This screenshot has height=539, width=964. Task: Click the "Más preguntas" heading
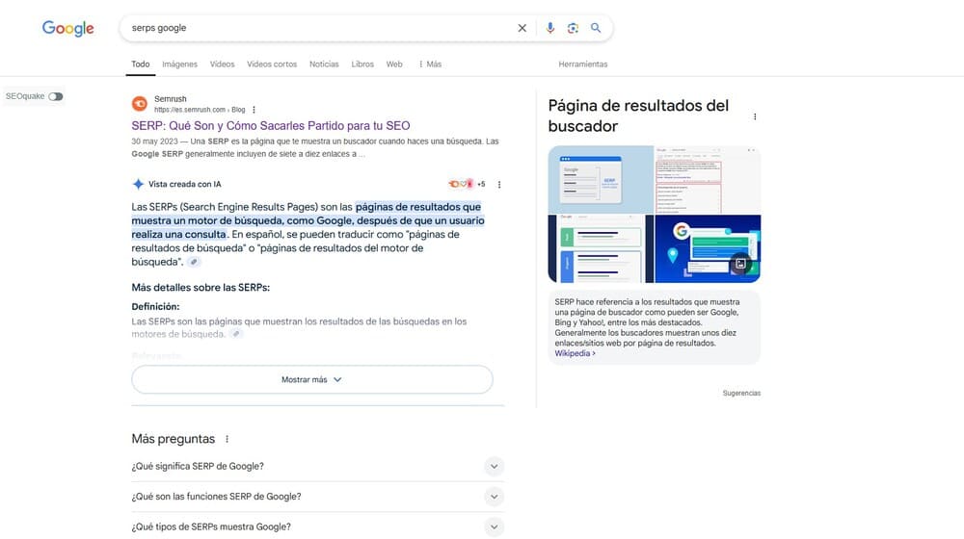(x=174, y=439)
